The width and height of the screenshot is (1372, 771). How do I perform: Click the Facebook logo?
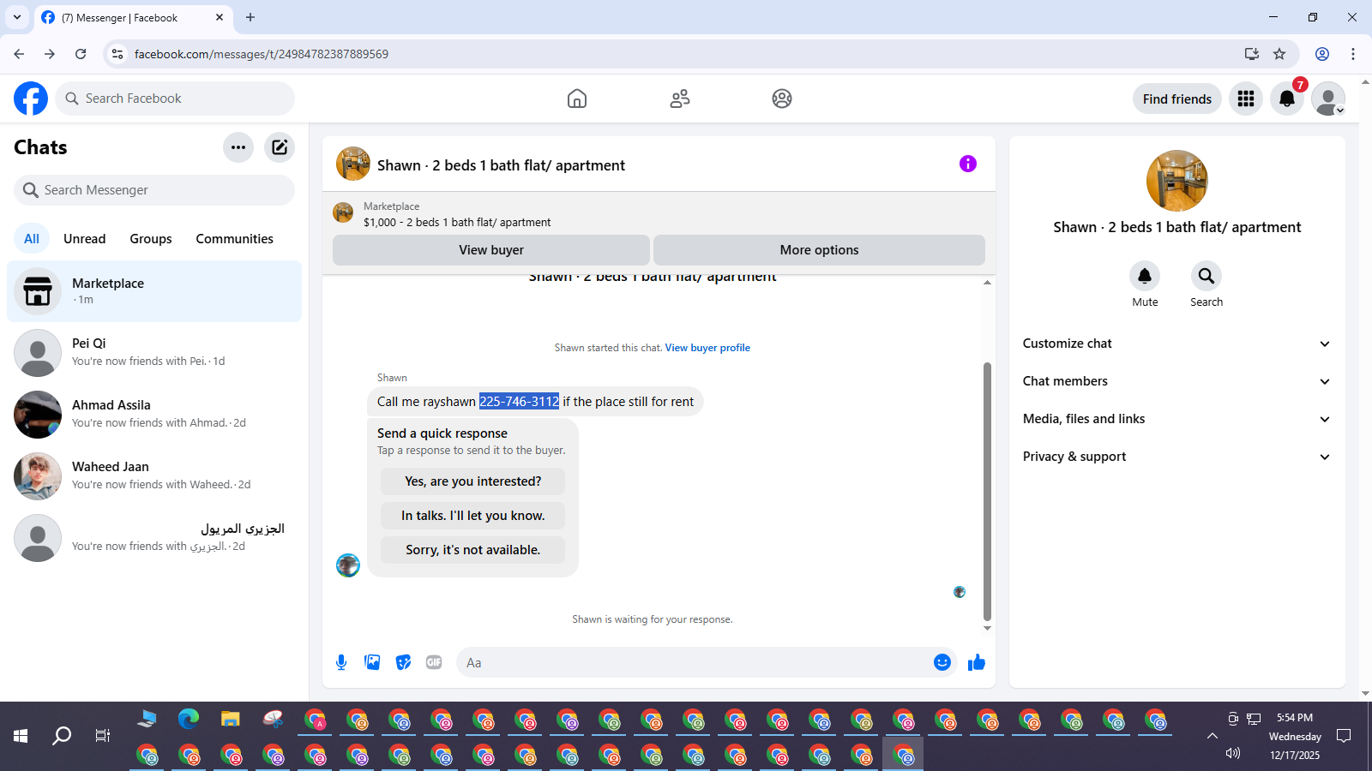pyautogui.click(x=31, y=99)
